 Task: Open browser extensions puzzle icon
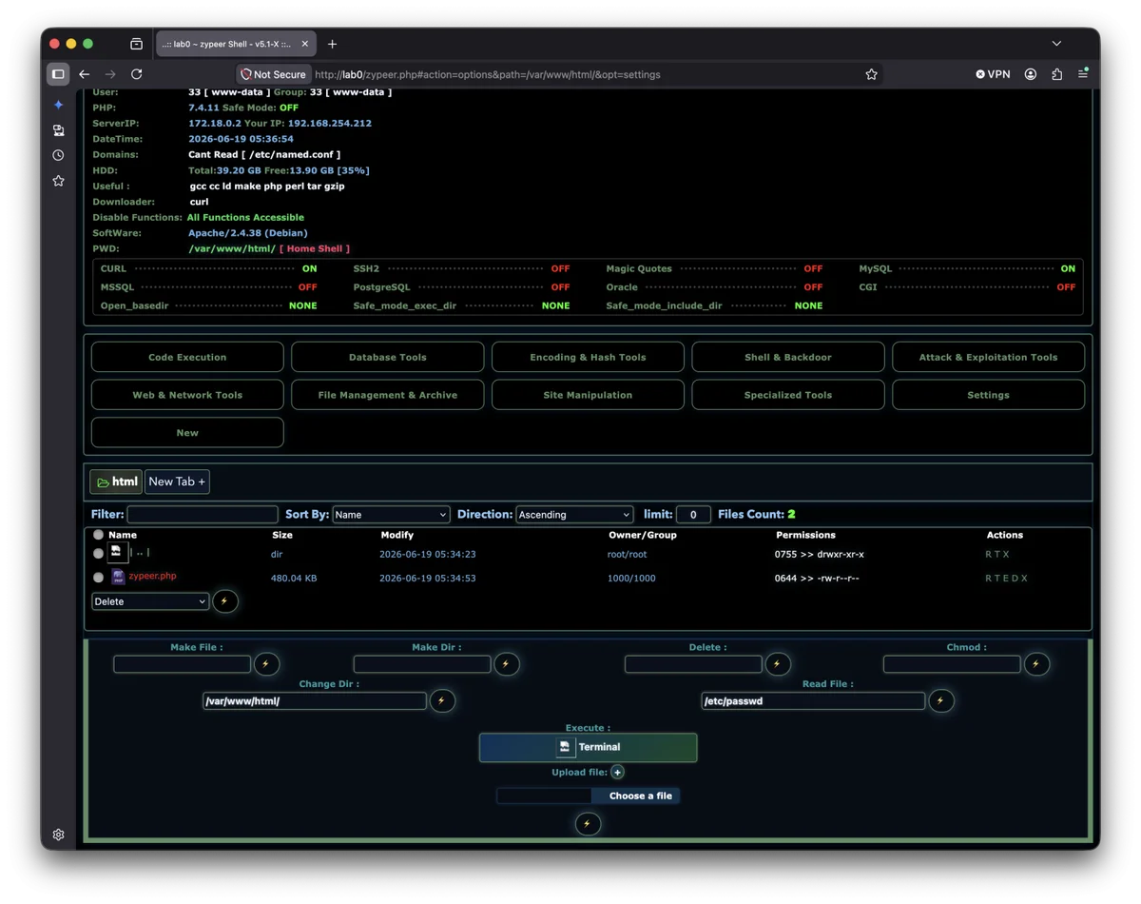1056,74
